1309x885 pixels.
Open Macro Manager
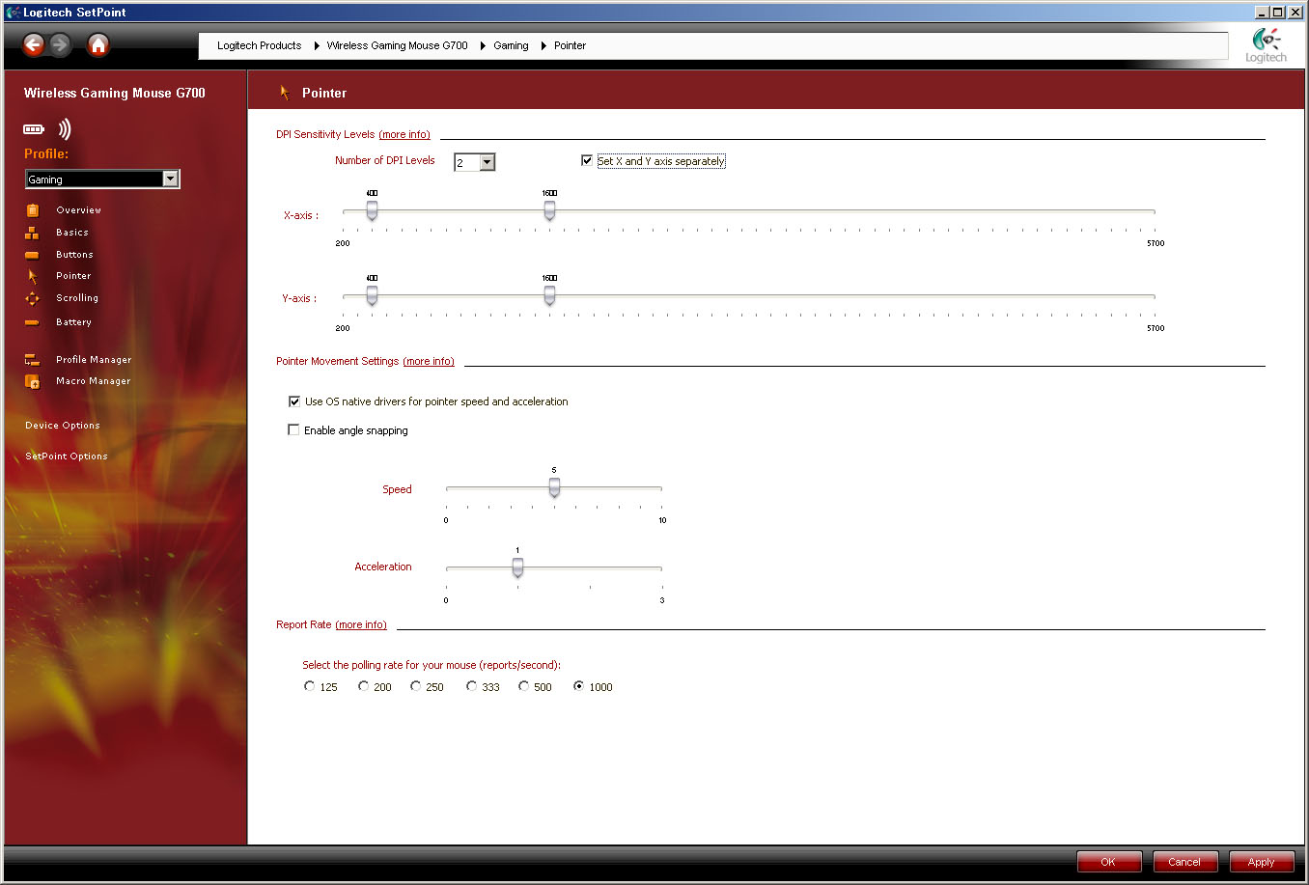[93, 381]
